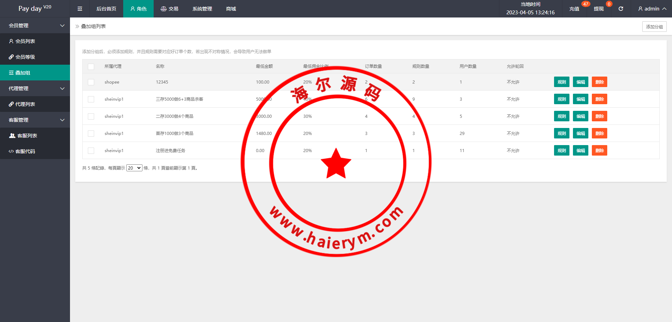The width and height of the screenshot is (672, 322).
Task: Click the 所属代理 column header
Action: (x=113, y=66)
